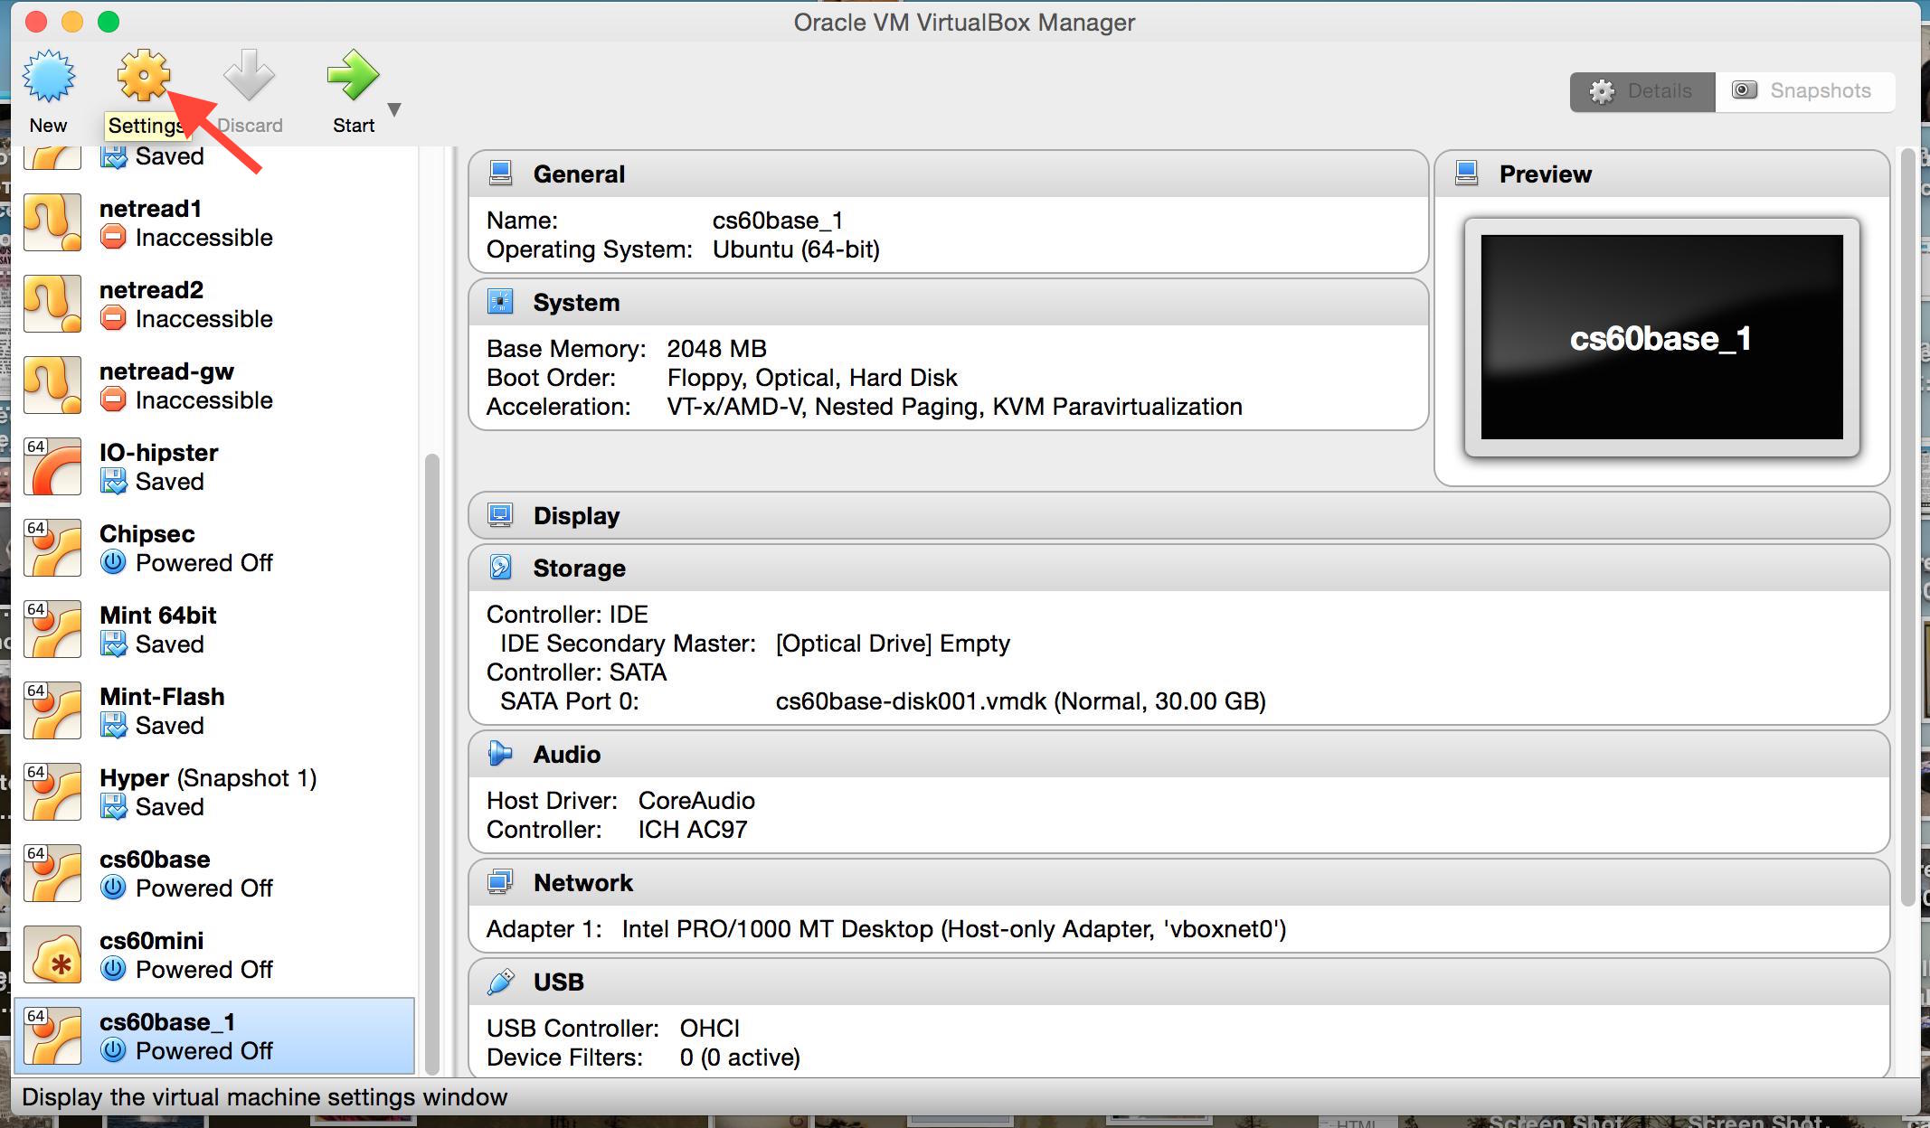Image resolution: width=1930 pixels, height=1128 pixels.
Task: Select the cs60base VM icon
Action: click(x=52, y=873)
